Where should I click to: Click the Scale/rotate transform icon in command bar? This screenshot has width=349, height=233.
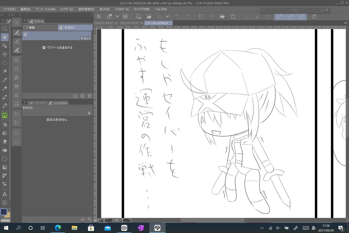(x=233, y=16)
